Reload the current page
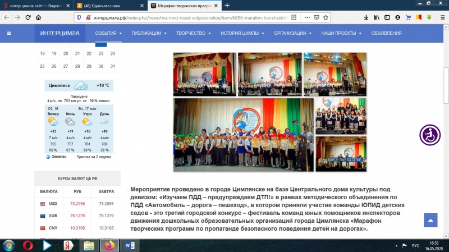 [x=28, y=17]
